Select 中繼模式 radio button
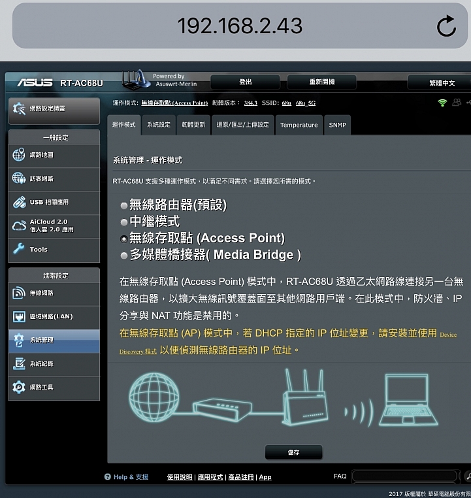This screenshot has width=471, height=498. (124, 222)
